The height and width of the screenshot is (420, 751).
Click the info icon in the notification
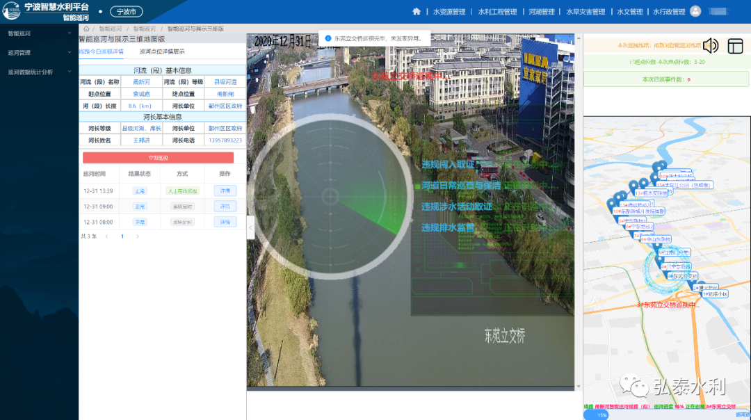click(328, 38)
